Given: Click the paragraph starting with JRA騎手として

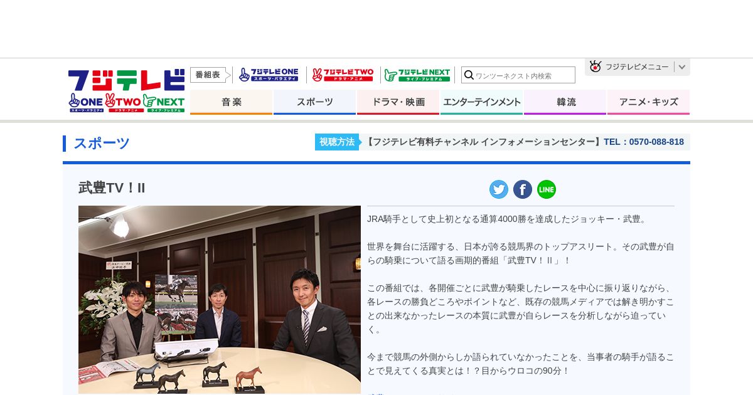Looking at the screenshot, I should click(x=508, y=219).
